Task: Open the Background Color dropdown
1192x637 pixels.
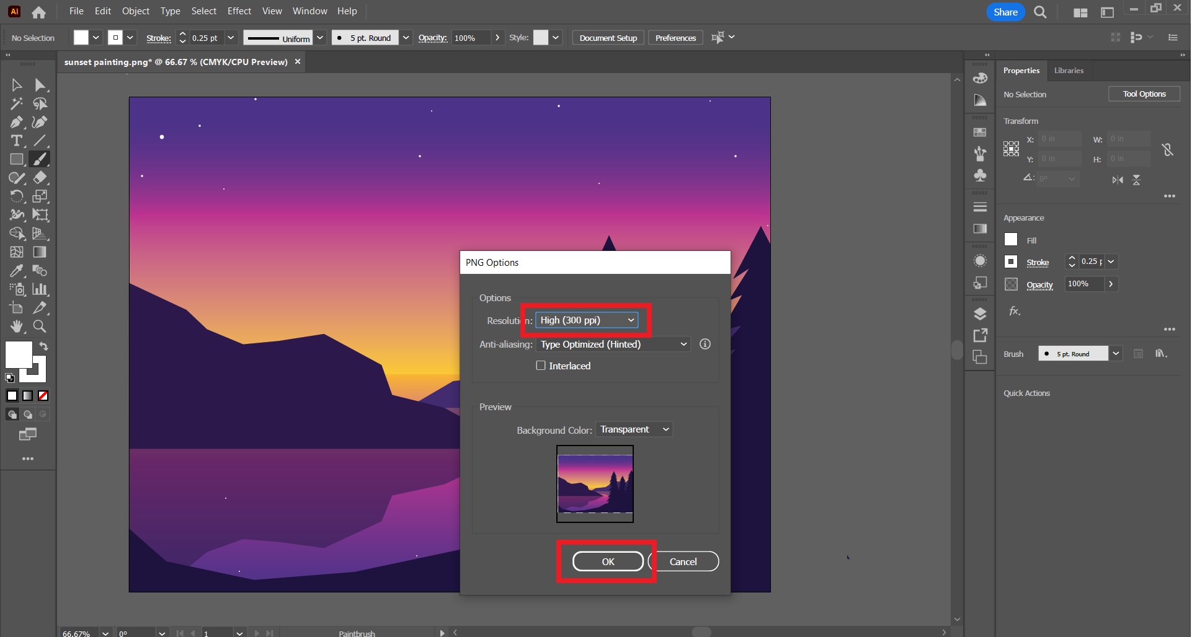Action: coord(634,429)
